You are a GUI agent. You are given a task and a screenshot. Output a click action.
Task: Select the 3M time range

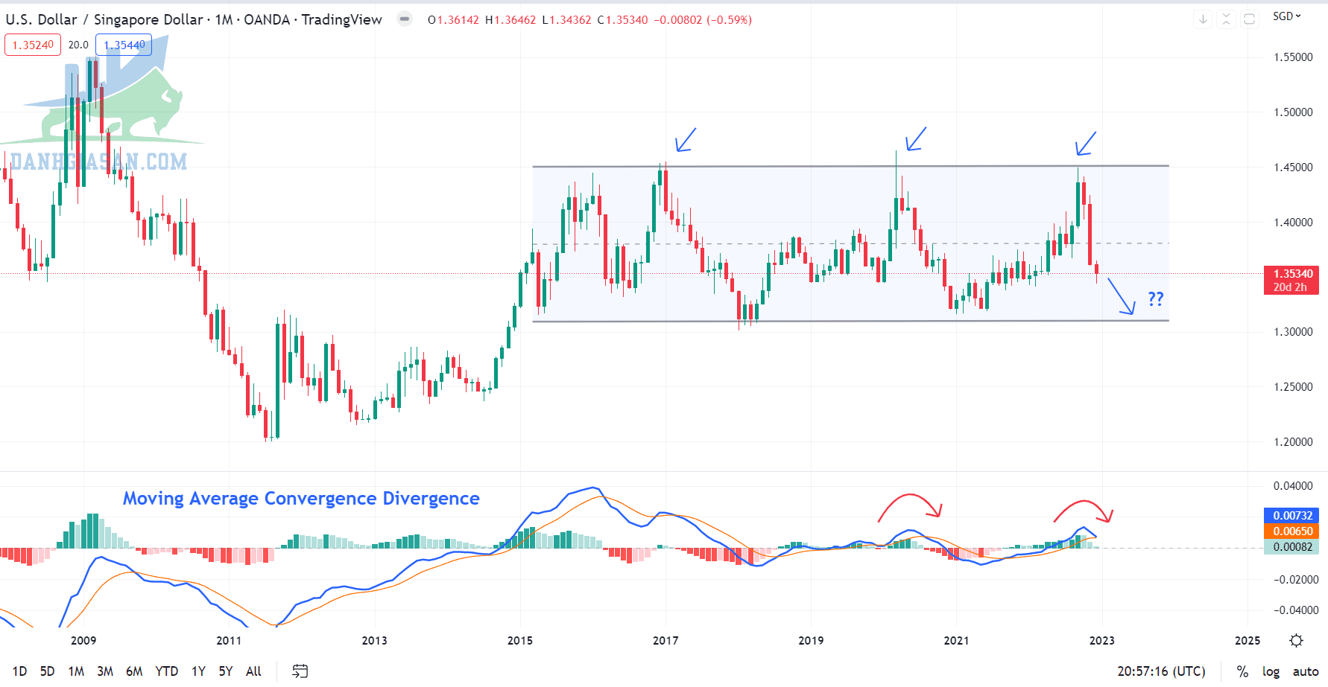tap(105, 671)
